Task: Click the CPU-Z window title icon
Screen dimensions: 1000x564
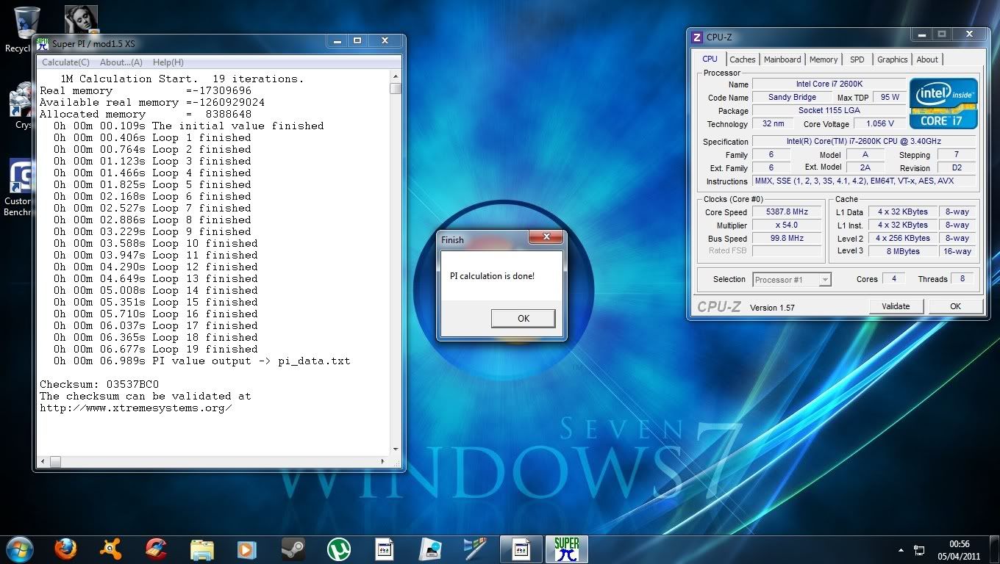Action: tap(697, 37)
